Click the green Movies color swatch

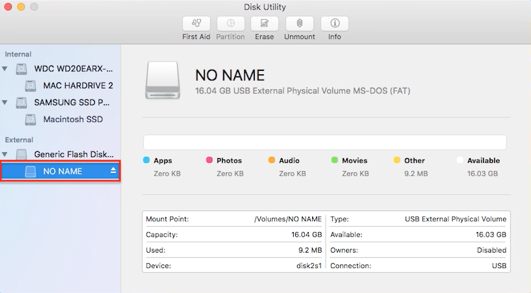pyautogui.click(x=333, y=160)
